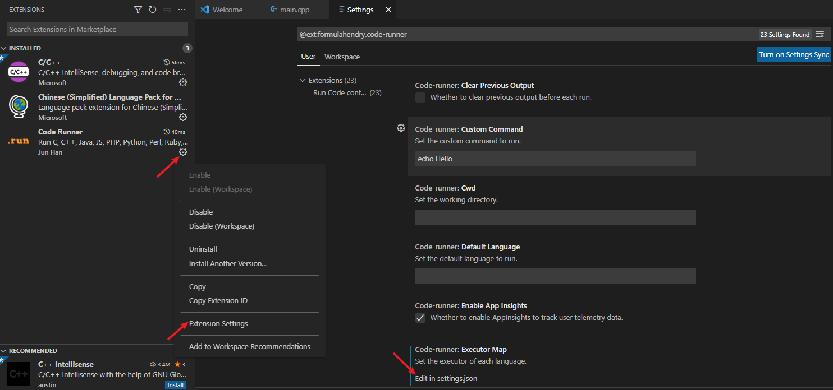Select the Workspace settings tab
This screenshot has height=390, width=833.
coord(342,57)
